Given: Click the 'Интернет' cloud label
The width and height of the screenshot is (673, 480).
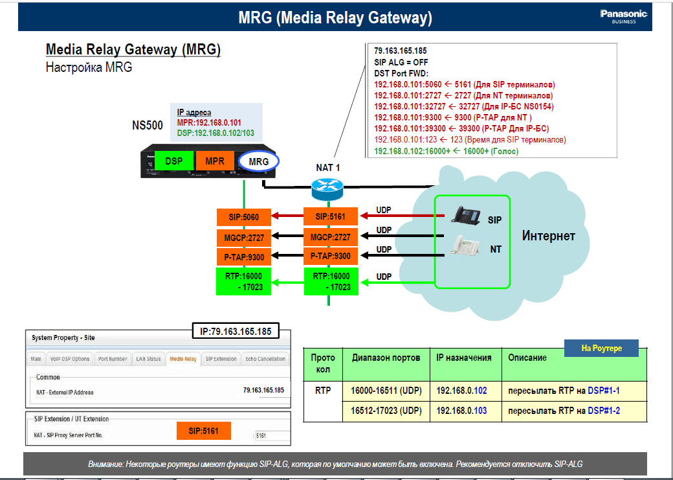Looking at the screenshot, I should coord(549,236).
